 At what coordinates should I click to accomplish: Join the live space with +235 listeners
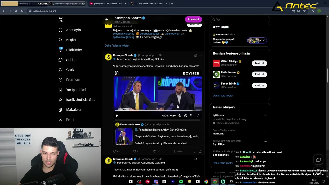(x=257, y=40)
